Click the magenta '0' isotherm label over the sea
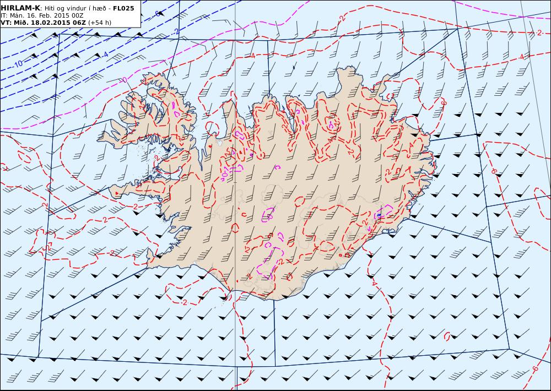 click(x=125, y=80)
